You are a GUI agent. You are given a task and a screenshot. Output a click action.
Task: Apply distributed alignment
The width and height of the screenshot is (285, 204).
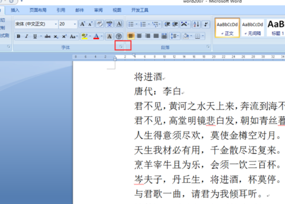[x=164, y=36]
